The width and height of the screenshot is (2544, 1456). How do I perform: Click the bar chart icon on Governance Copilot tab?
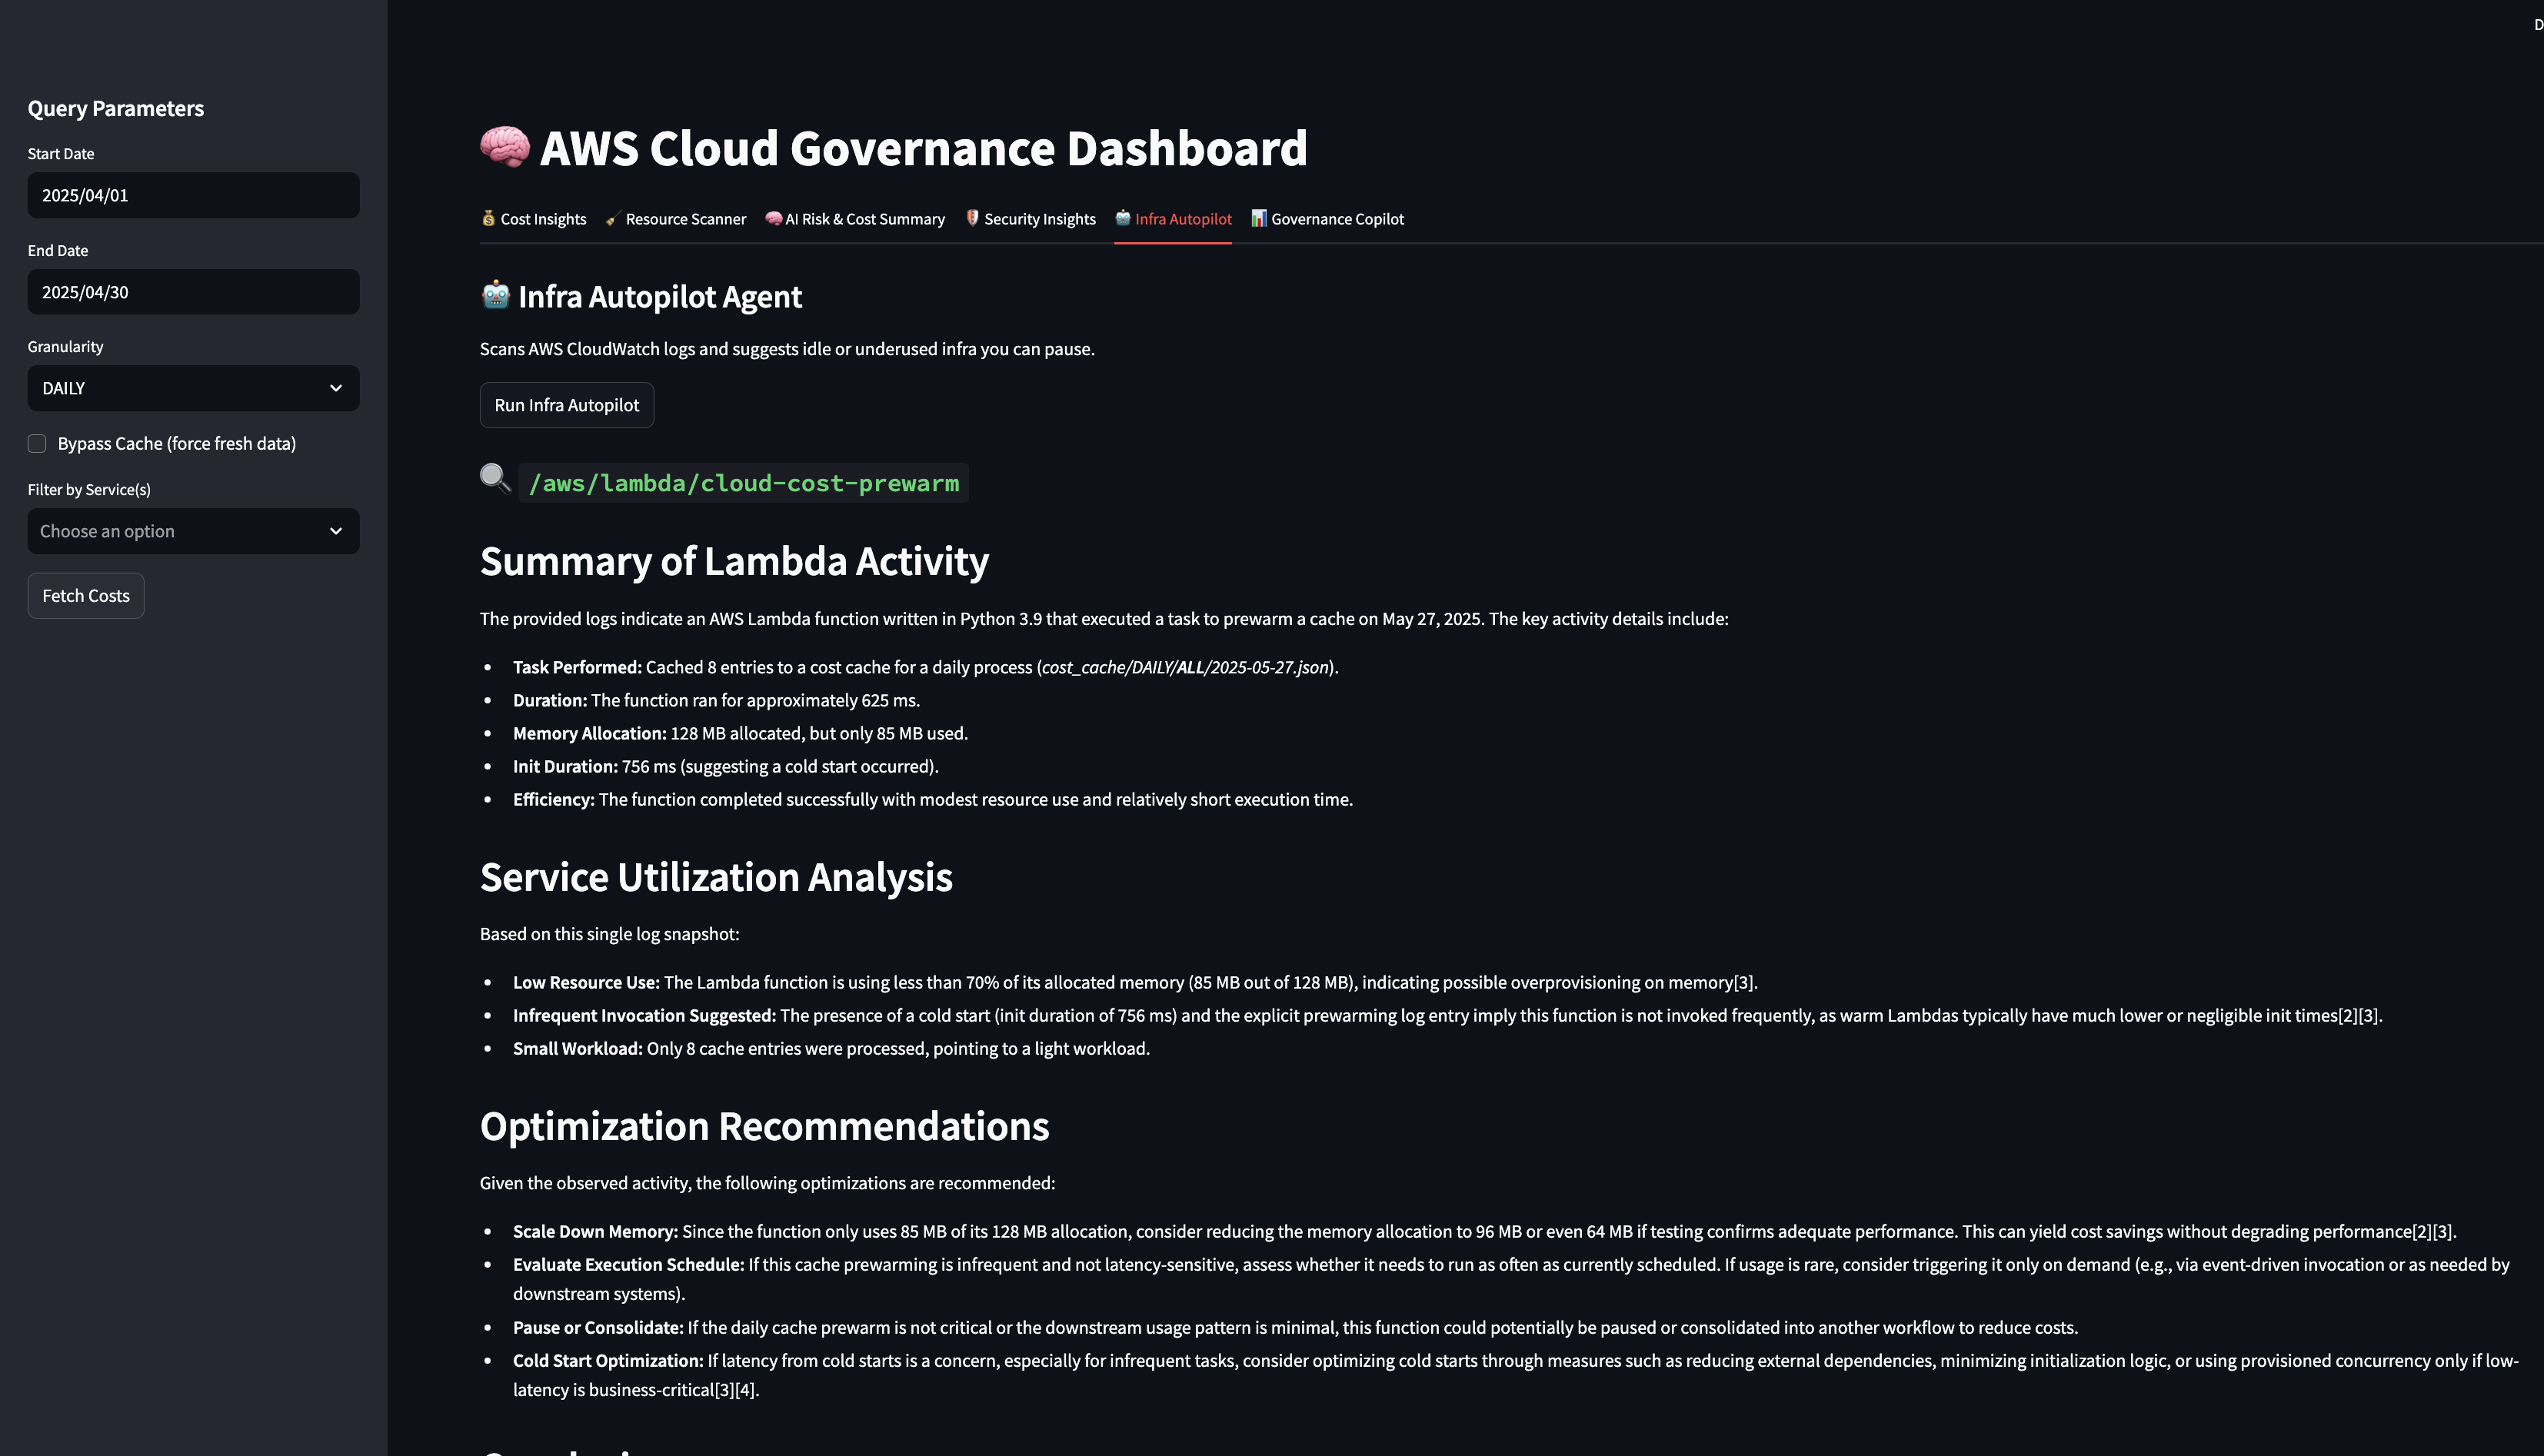[x=1258, y=218]
